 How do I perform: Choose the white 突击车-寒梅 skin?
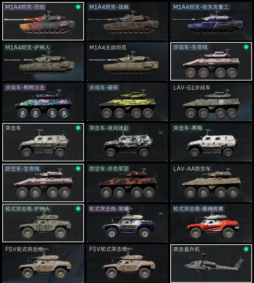(211, 142)
